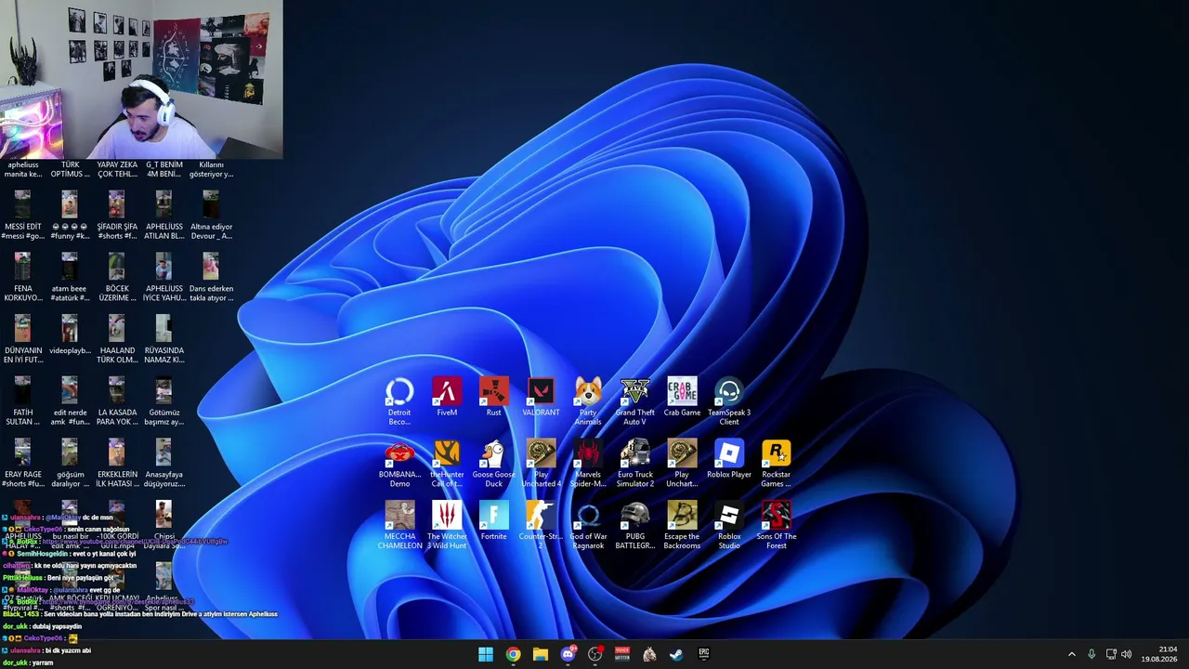The width and height of the screenshot is (1189, 669).
Task: Select the Party Animals corgi icon
Action: point(588,401)
